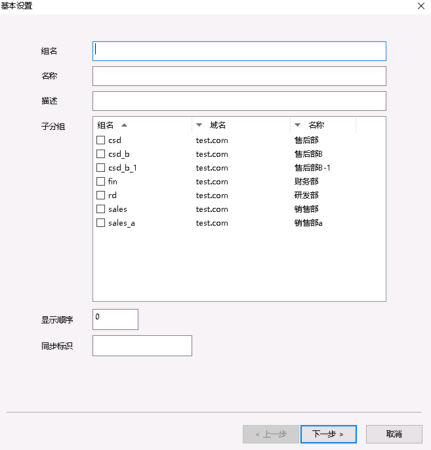Click the 取消 button

point(394,434)
